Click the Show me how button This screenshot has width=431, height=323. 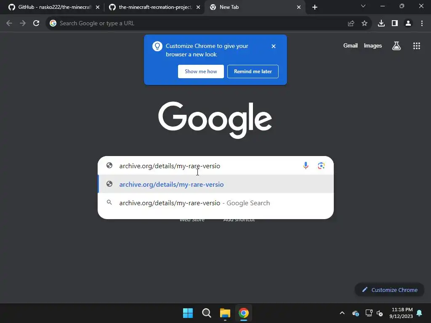pyautogui.click(x=201, y=71)
